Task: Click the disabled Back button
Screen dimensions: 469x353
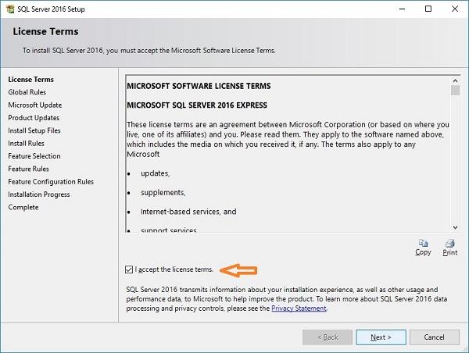Action: [x=328, y=337]
